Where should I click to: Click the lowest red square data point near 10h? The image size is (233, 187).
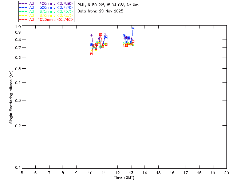[x=91, y=54]
